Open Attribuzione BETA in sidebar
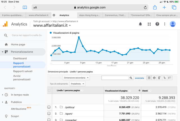Image resolution: width=180 pixels, height=121 pixels. tap(21, 109)
